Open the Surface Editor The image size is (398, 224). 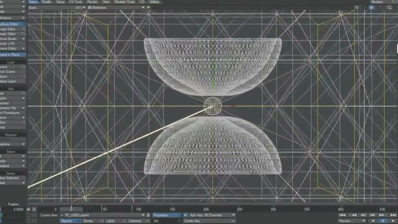click(12, 24)
